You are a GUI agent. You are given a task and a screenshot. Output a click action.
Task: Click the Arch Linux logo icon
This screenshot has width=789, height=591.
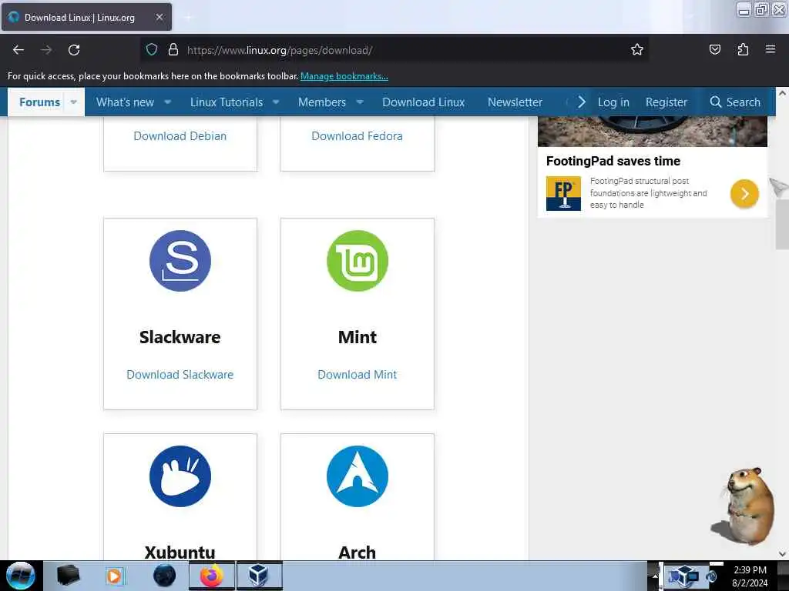pos(358,476)
